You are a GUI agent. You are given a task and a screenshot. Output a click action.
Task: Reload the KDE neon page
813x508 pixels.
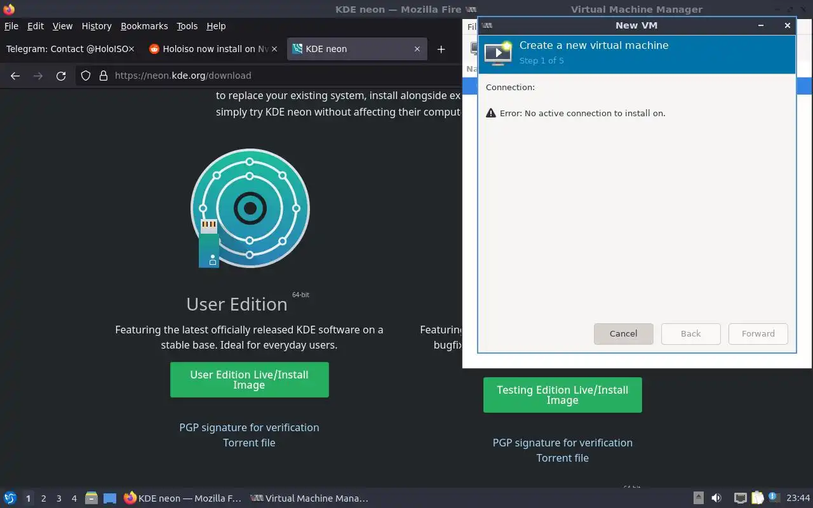[61, 76]
